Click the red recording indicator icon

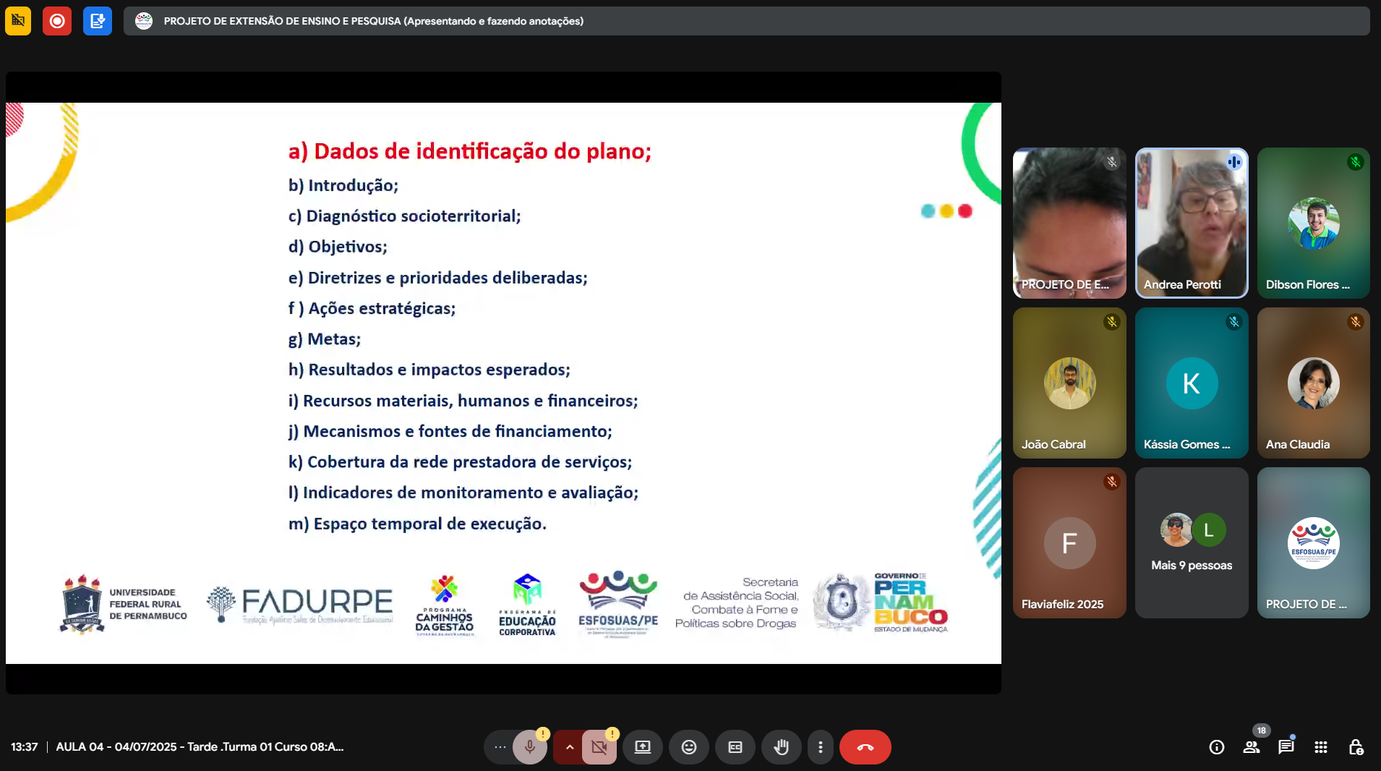(x=57, y=21)
